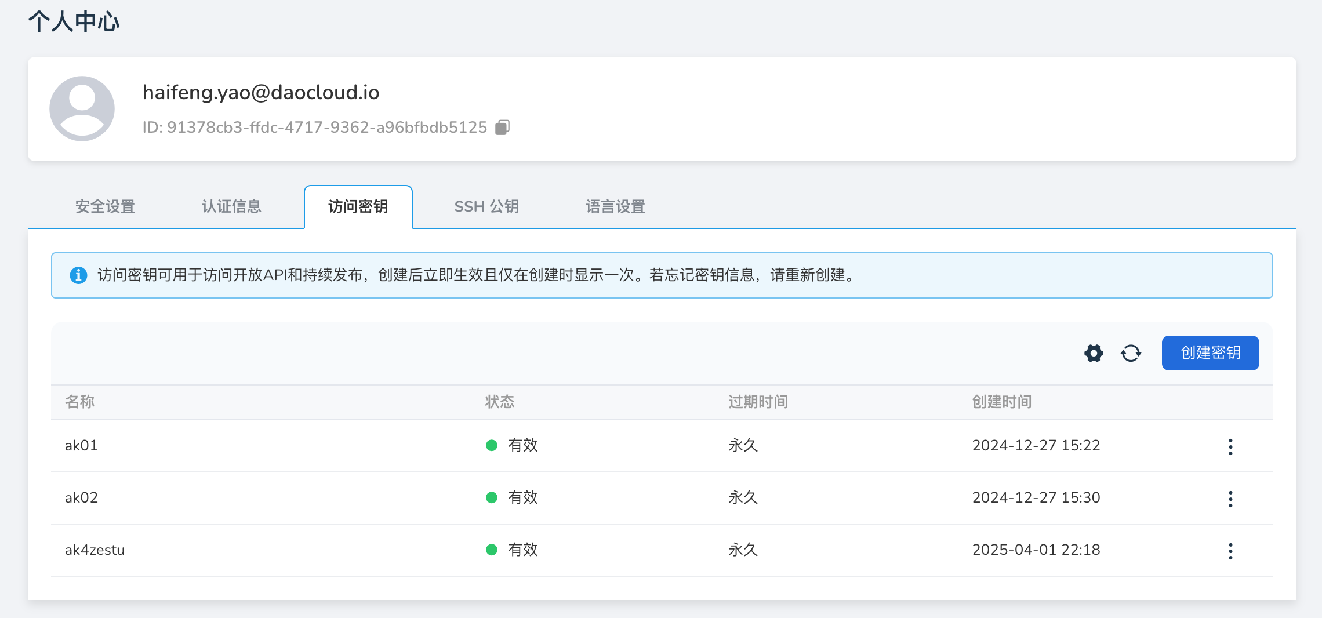Open more actions menu for ak01
This screenshot has width=1322, height=618.
(1230, 446)
